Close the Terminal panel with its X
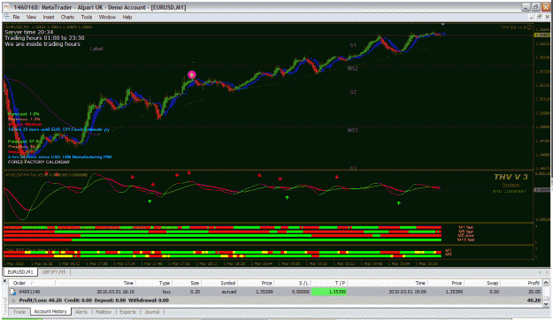 [5, 281]
